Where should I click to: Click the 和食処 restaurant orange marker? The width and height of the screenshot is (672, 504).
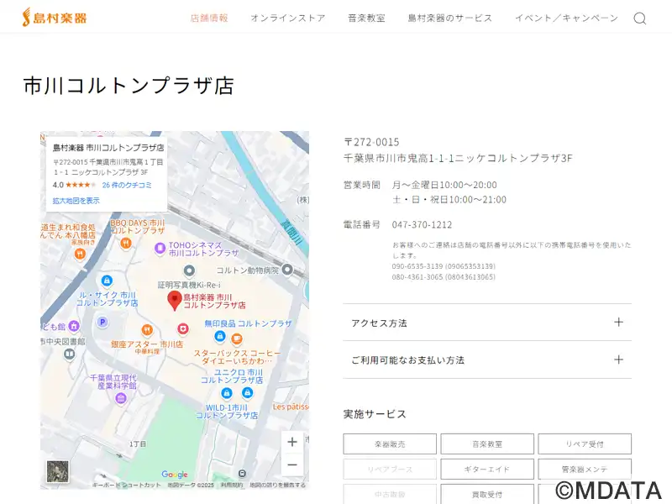pos(80,255)
